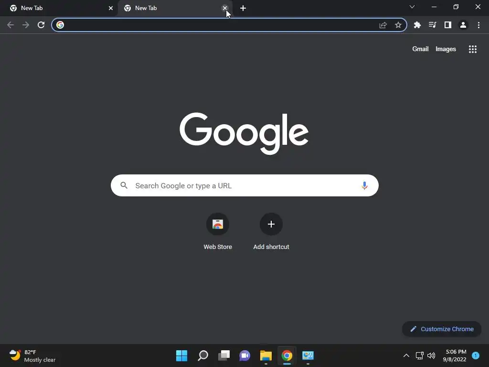Open the media controls icon

click(432, 25)
